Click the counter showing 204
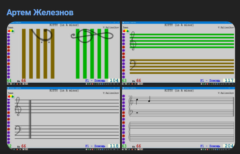Viewport: 240px width, 154px height. 229,146
